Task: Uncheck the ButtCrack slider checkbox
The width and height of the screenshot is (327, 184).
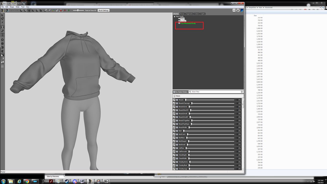Action: point(177,134)
